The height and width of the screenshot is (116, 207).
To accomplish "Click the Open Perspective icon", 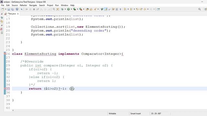I will point(206,9).
